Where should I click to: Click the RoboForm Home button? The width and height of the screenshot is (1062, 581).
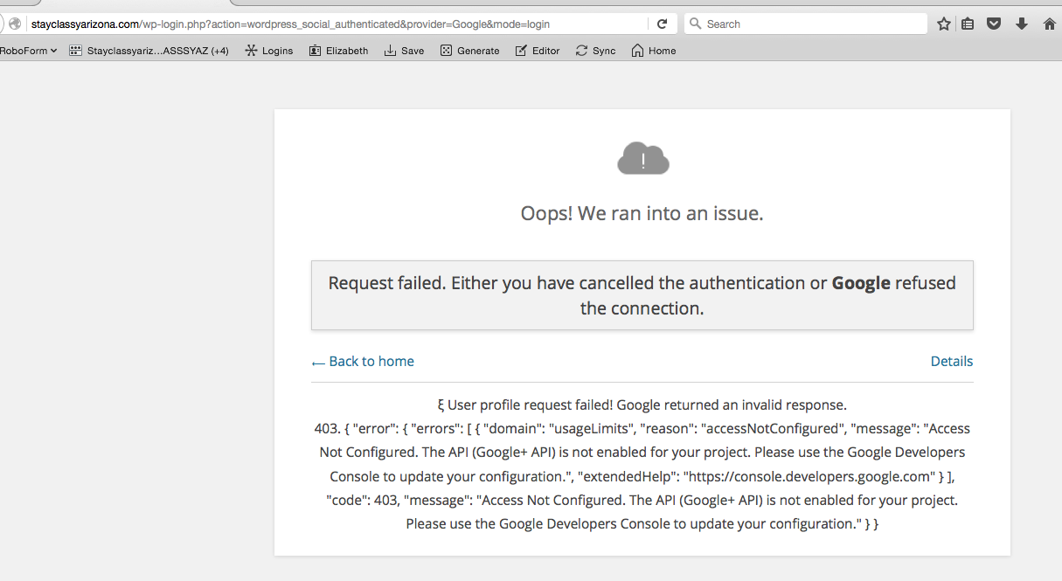pos(653,51)
